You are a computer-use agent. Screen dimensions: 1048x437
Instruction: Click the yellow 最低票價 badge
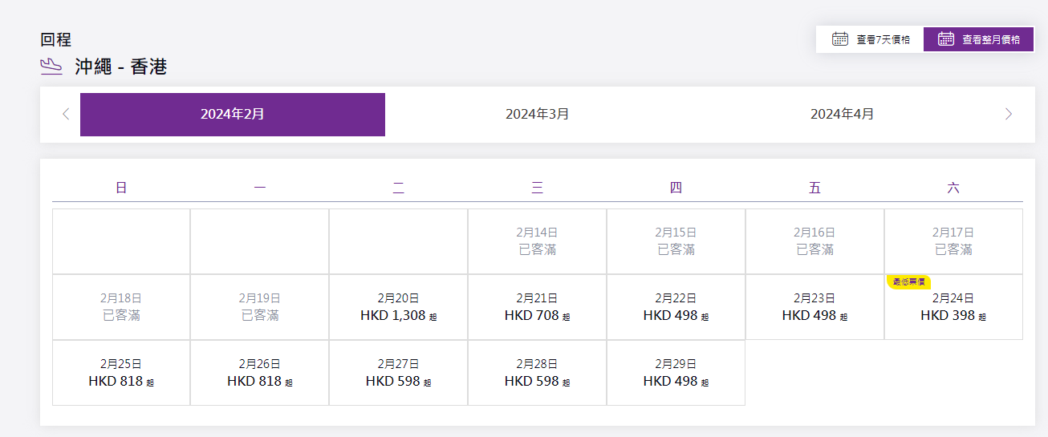click(x=909, y=282)
